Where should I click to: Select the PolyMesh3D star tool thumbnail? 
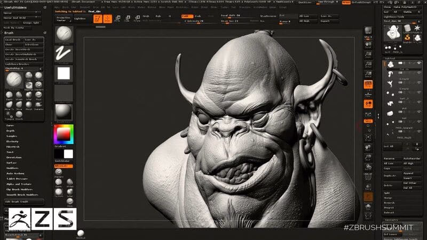click(417, 28)
